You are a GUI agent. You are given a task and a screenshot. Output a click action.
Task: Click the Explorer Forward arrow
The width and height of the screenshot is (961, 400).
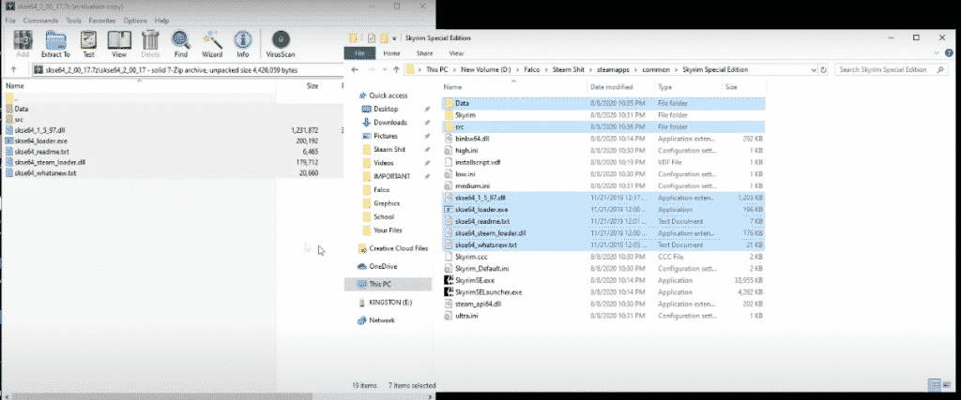pos(372,69)
